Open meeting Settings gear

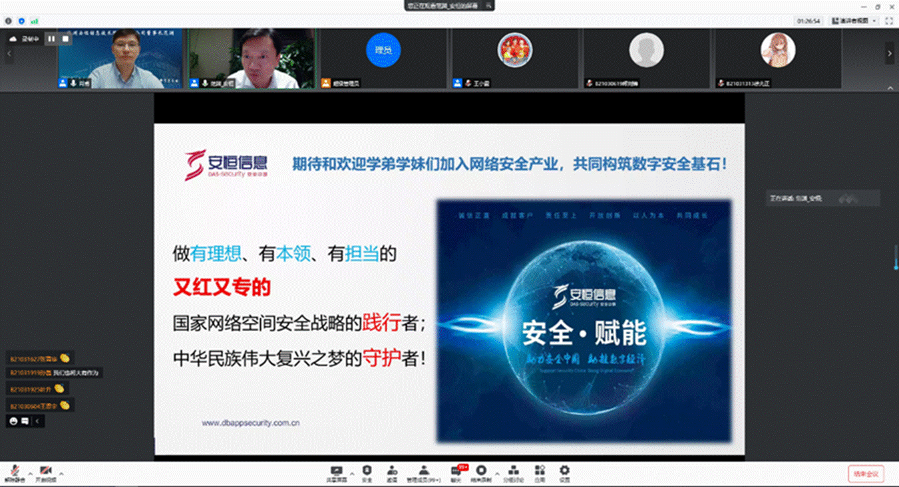(564, 472)
